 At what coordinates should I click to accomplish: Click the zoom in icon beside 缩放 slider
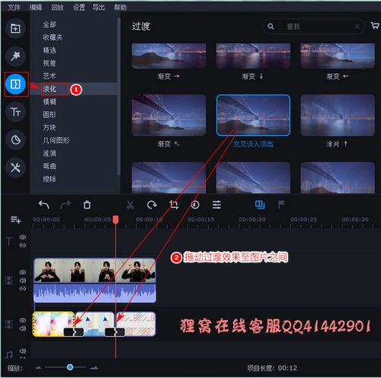(94, 367)
